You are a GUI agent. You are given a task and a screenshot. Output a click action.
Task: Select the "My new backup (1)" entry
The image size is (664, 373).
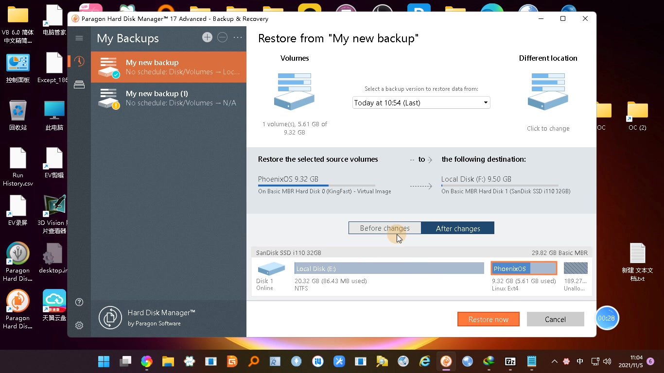pos(169,98)
